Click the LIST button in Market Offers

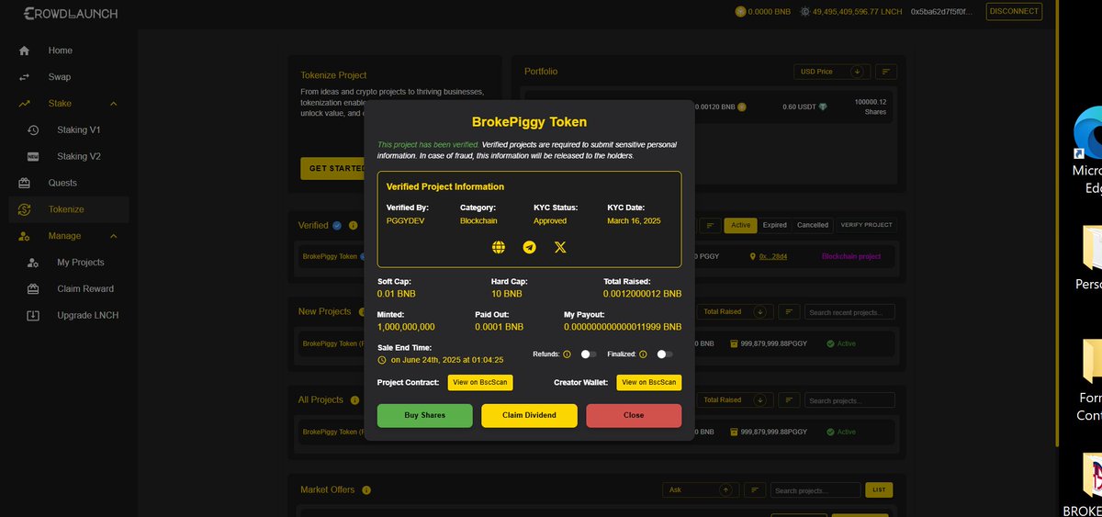click(879, 490)
